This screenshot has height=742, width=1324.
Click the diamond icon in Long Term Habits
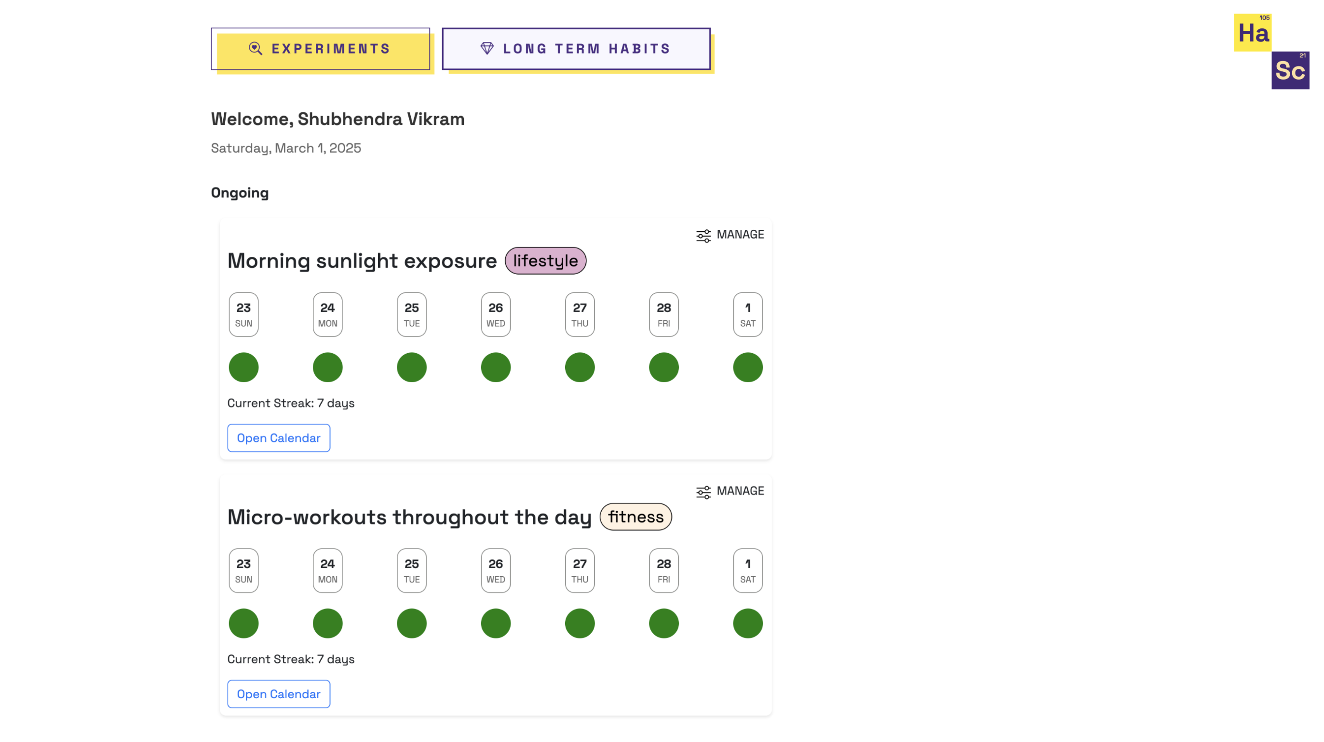(486, 49)
